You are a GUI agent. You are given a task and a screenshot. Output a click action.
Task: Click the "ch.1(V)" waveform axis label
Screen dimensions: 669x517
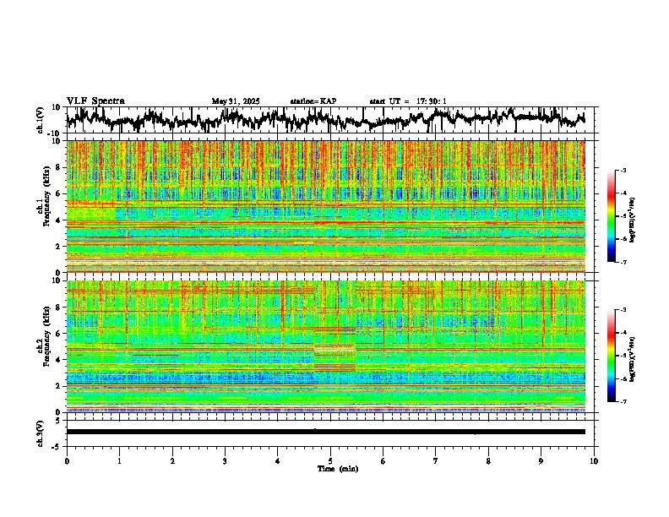tap(41, 120)
